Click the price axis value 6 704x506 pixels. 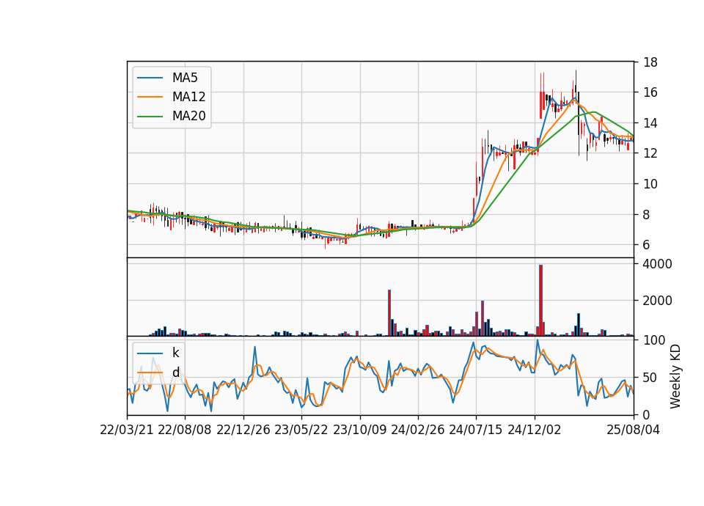pyautogui.click(x=647, y=245)
